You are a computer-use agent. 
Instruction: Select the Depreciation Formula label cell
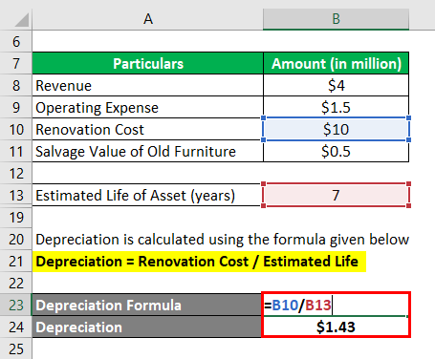point(146,306)
